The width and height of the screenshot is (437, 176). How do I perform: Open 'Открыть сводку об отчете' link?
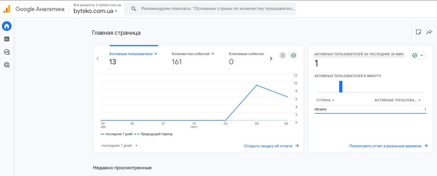point(271,146)
